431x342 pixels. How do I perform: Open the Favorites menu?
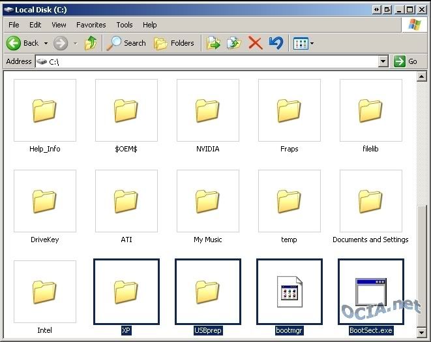(91, 25)
